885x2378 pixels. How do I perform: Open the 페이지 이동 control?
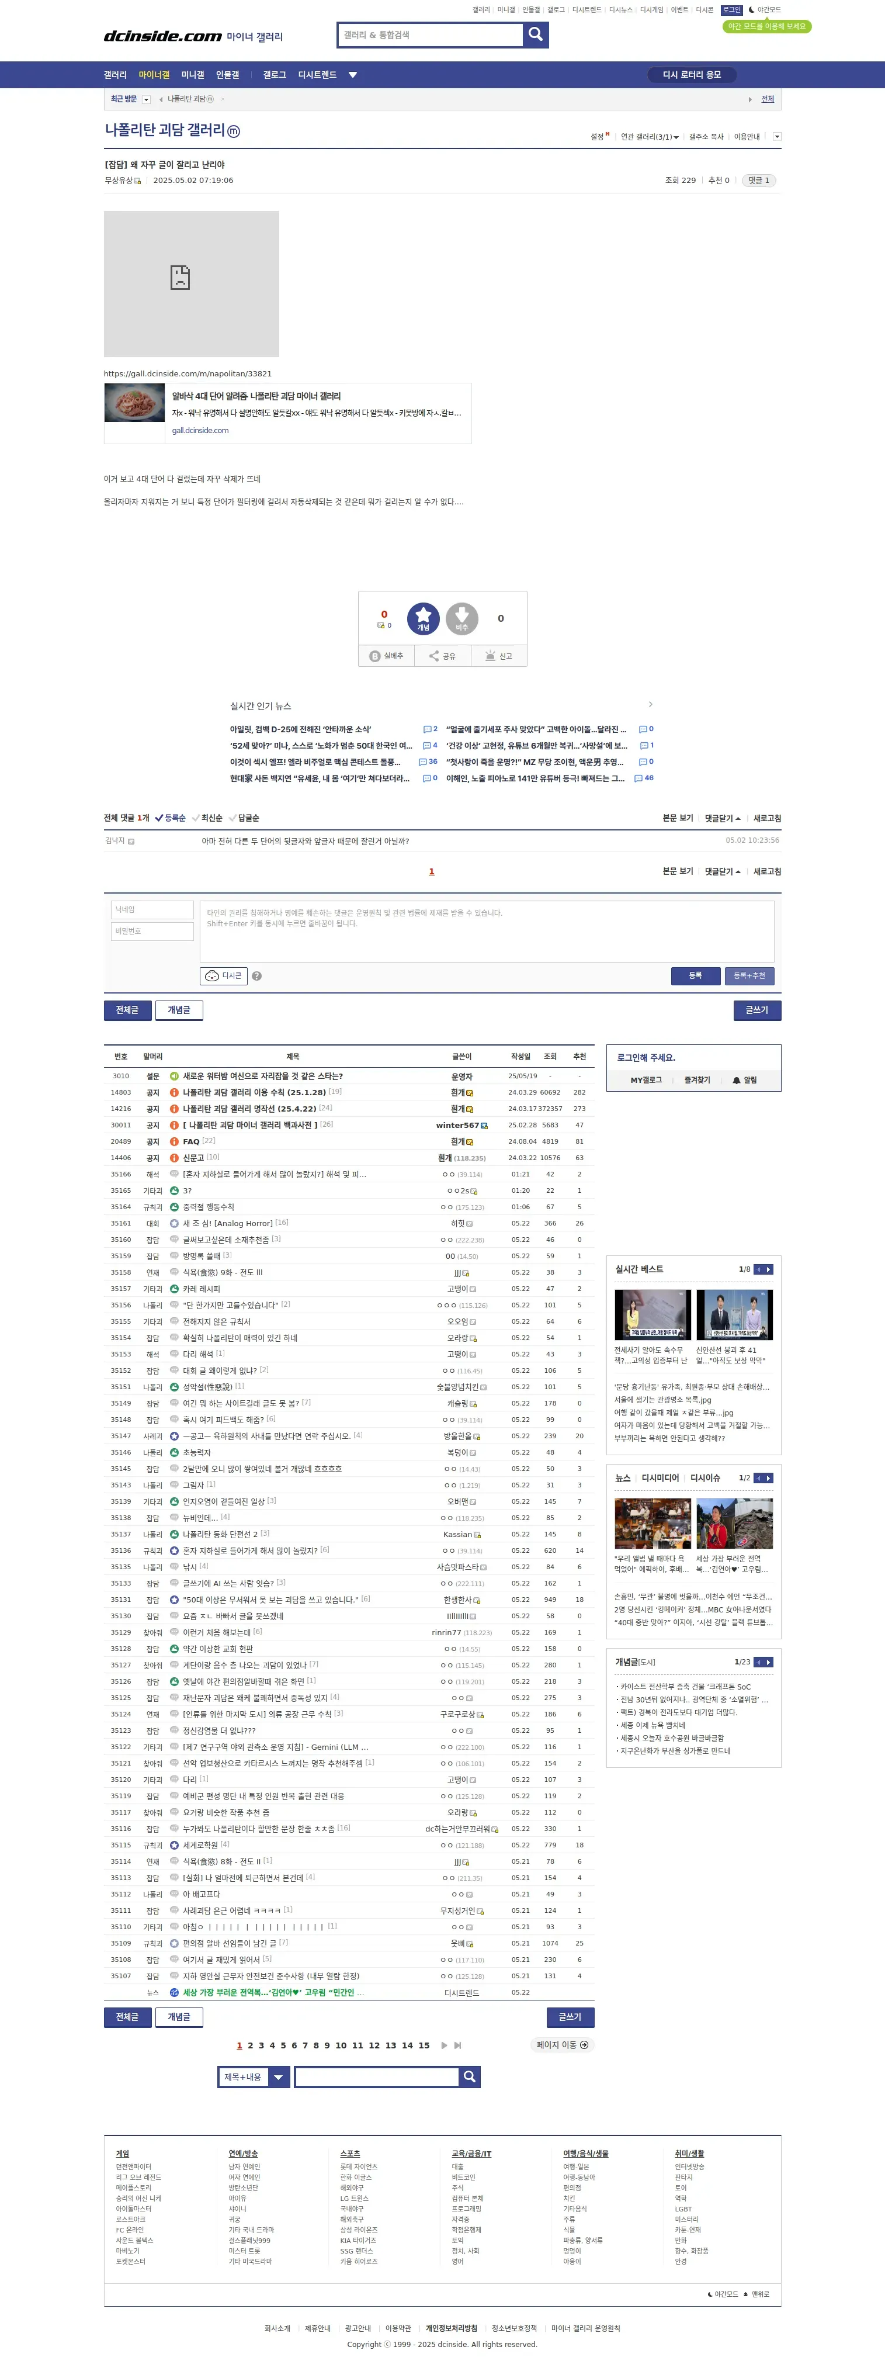coord(562,2045)
